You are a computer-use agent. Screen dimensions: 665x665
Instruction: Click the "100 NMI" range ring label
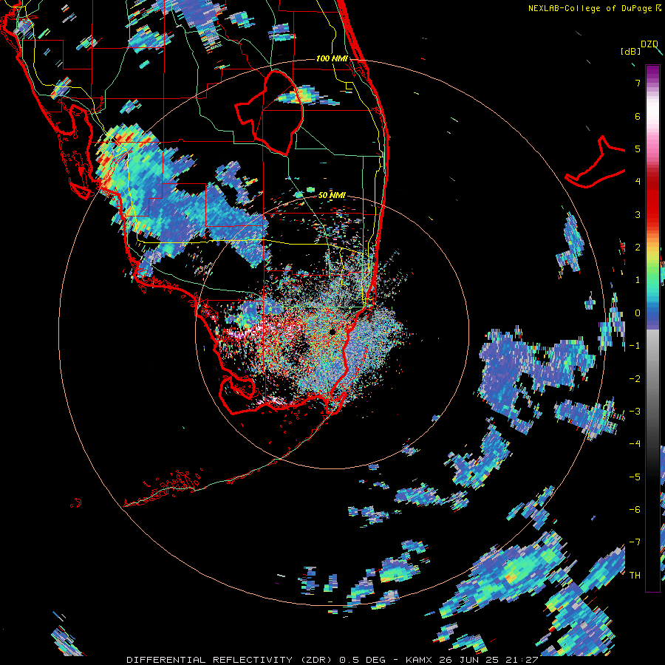point(332,58)
